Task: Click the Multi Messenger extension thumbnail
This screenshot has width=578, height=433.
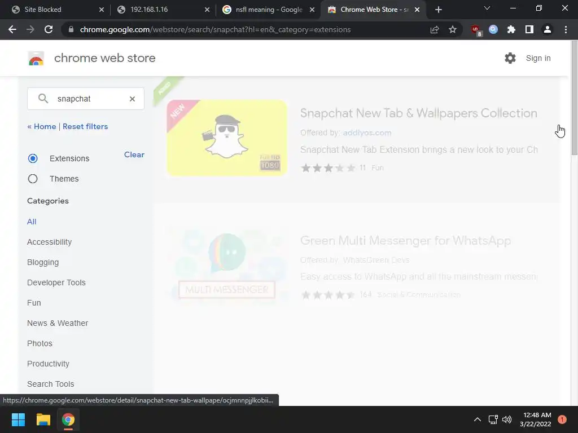Action: 227,265
